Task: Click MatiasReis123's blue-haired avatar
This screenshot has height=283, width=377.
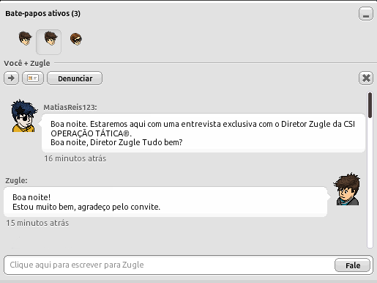Action: 24,116
